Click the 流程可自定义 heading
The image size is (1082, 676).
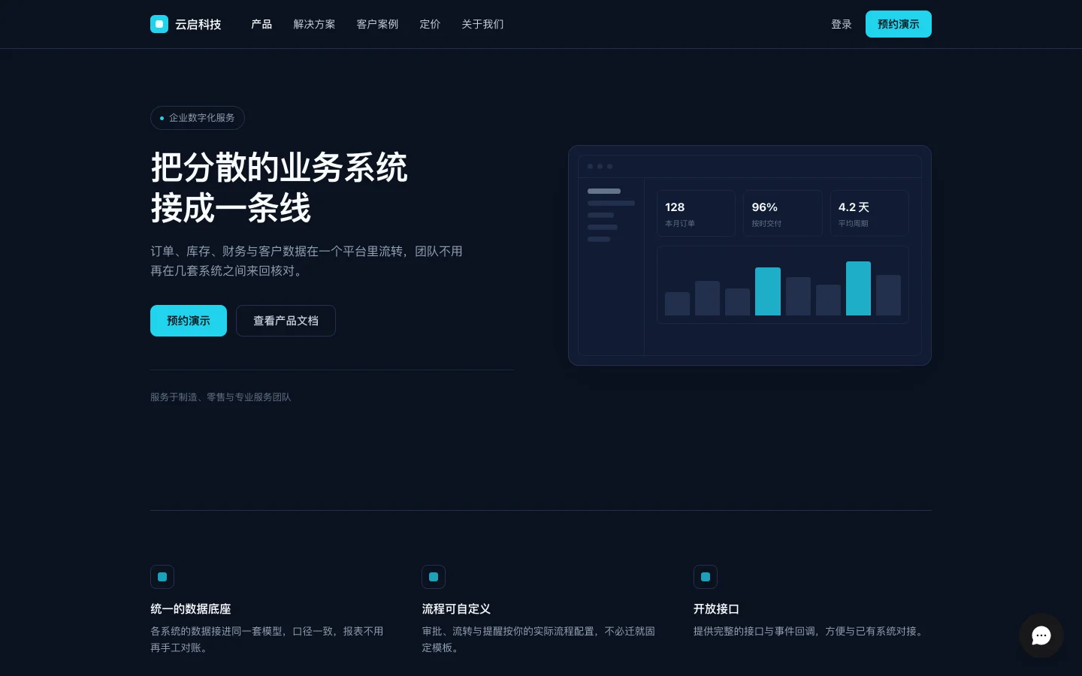[x=456, y=608]
